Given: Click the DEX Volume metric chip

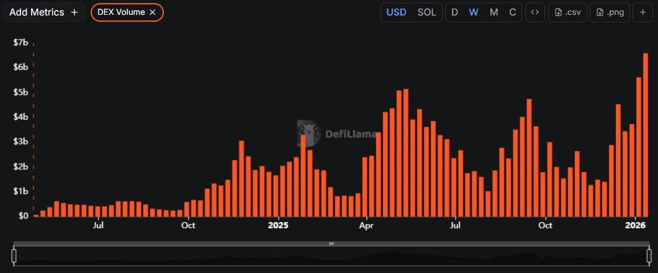Looking at the screenshot, I should (121, 12).
